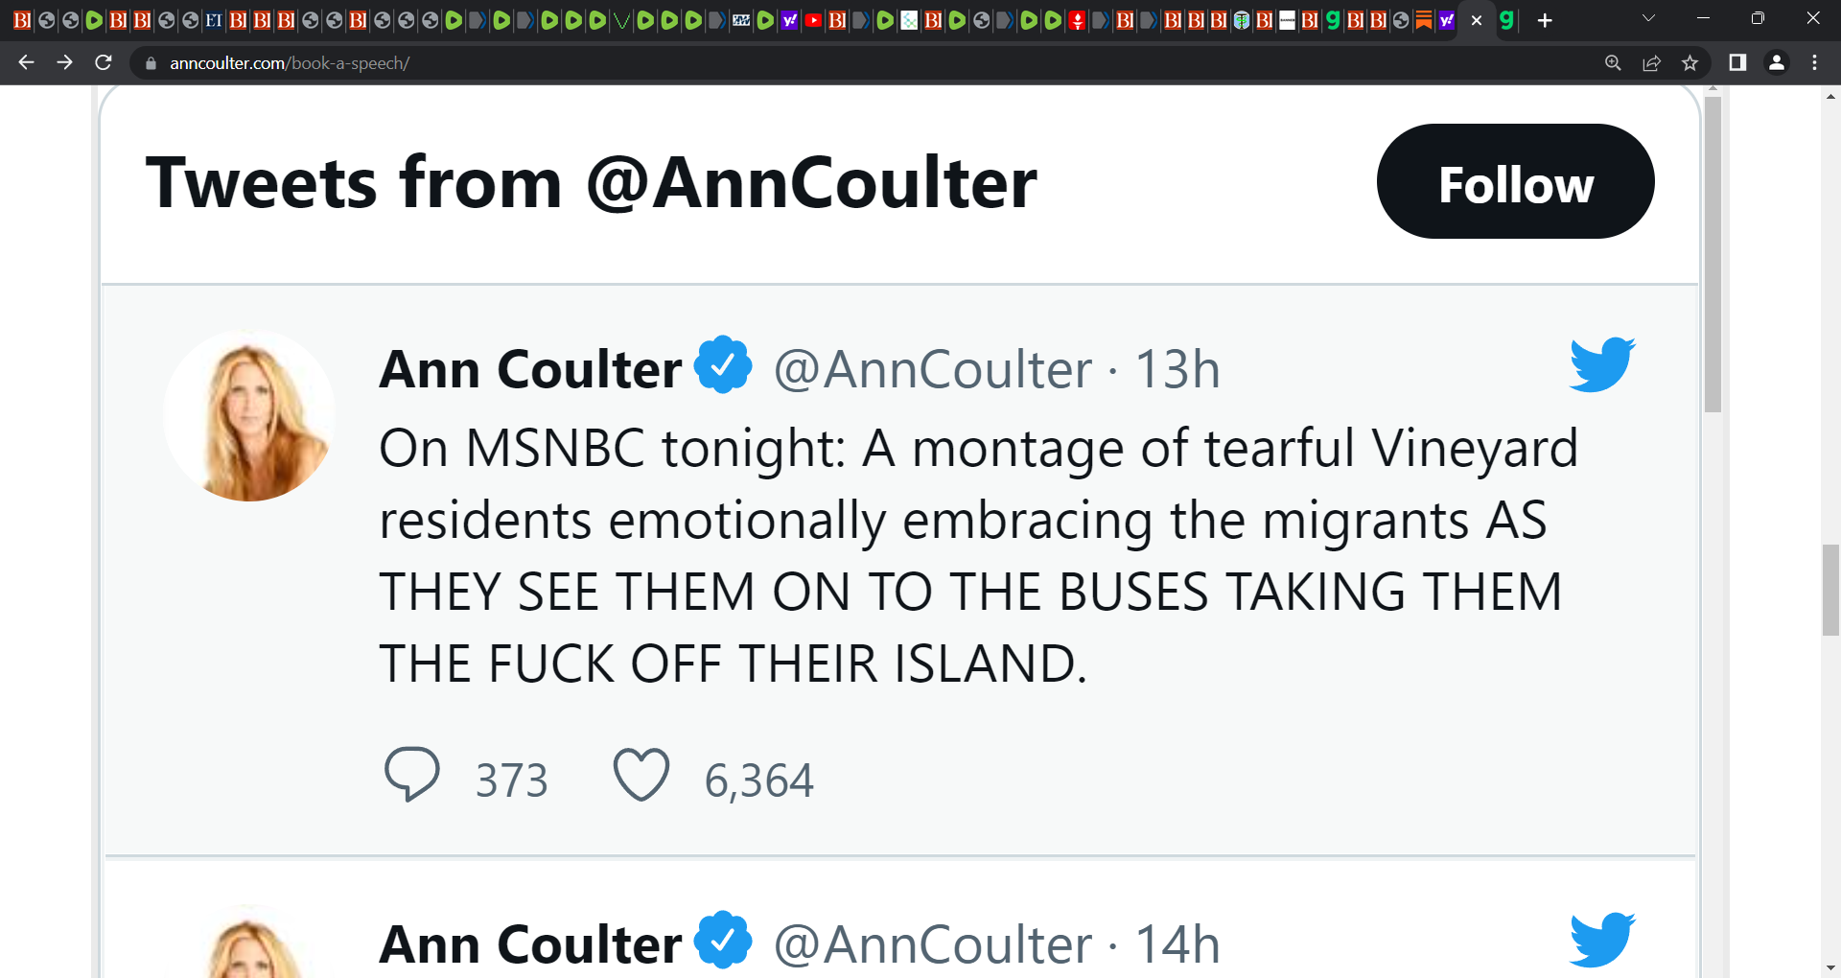Viewport: 1841px width, 978px height.
Task: Open the browser zoom magnifier icon
Action: click(1613, 63)
